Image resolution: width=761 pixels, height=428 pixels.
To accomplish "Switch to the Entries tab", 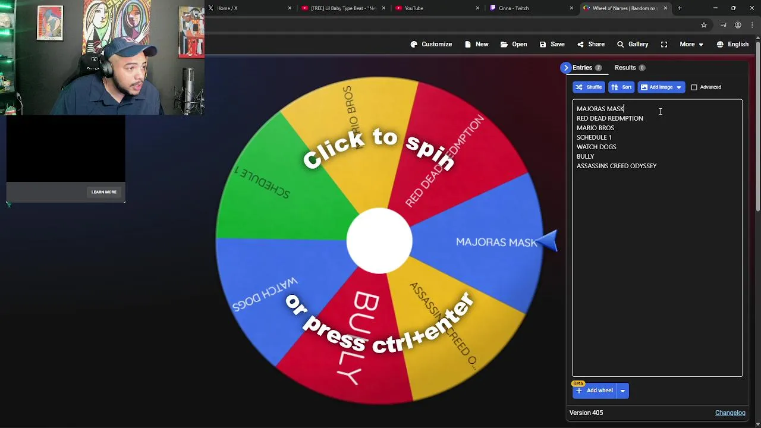I will tap(587, 68).
